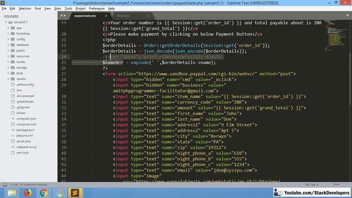Collapse the sample5.7 root folder
The image size is (352, 198).
pyautogui.click(x=6, y=22)
